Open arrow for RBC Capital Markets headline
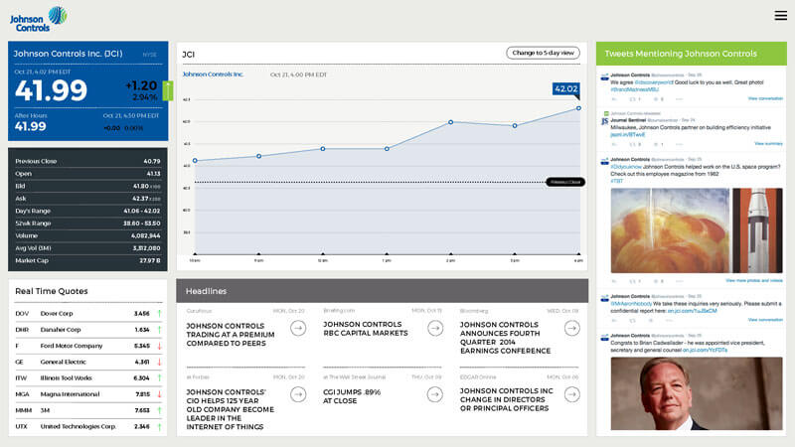 pyautogui.click(x=435, y=329)
